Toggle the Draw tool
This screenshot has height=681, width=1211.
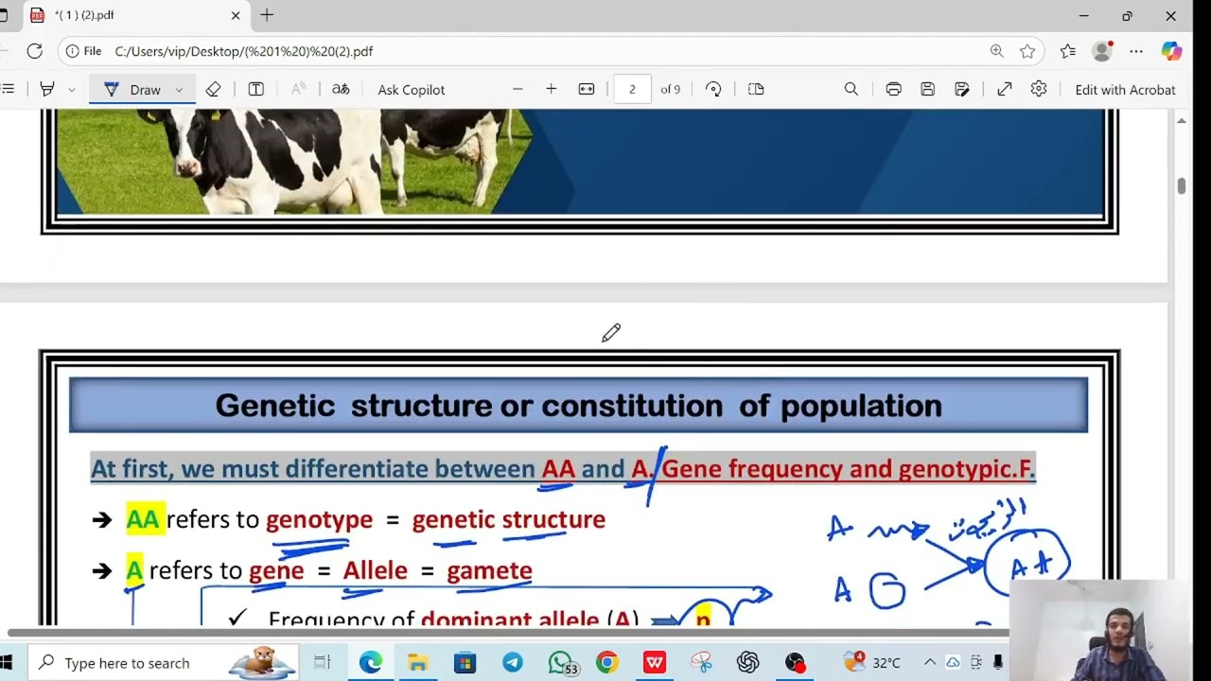point(133,89)
